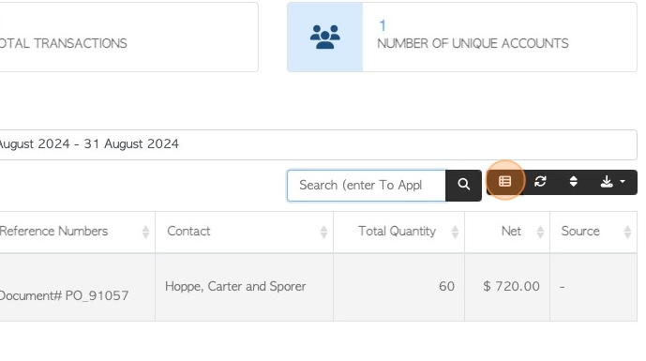Open the August 2024 date range picker

click(x=318, y=144)
